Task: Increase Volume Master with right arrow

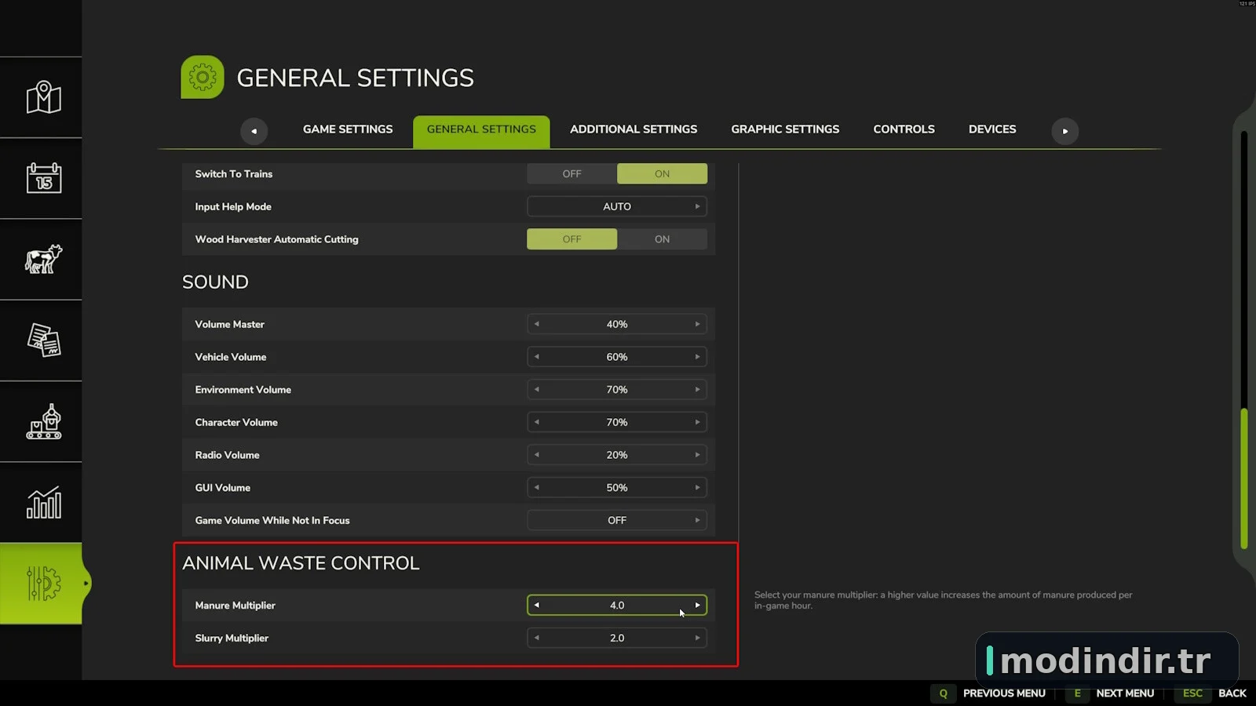Action: point(697,324)
